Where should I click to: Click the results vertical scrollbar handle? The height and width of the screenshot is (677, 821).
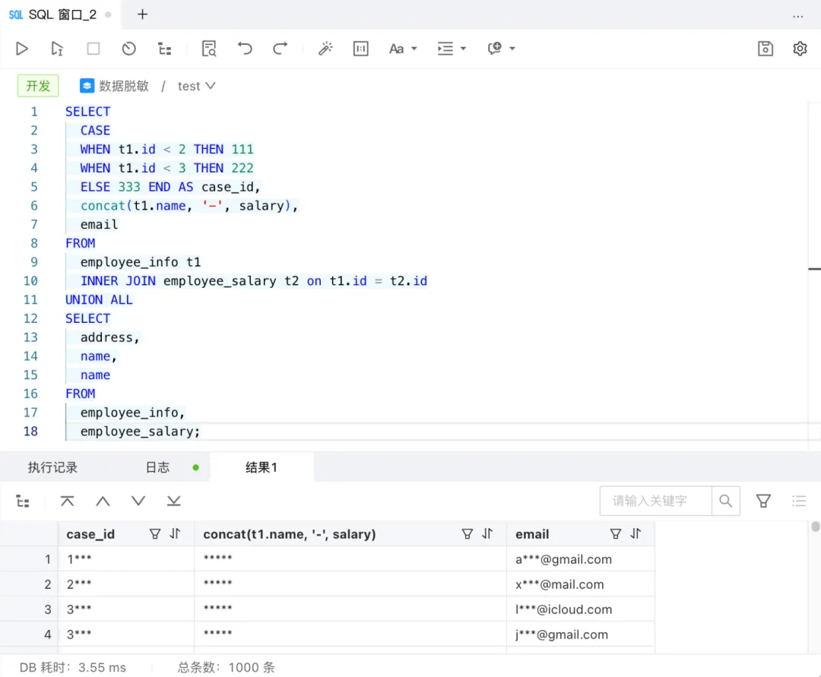[815, 527]
